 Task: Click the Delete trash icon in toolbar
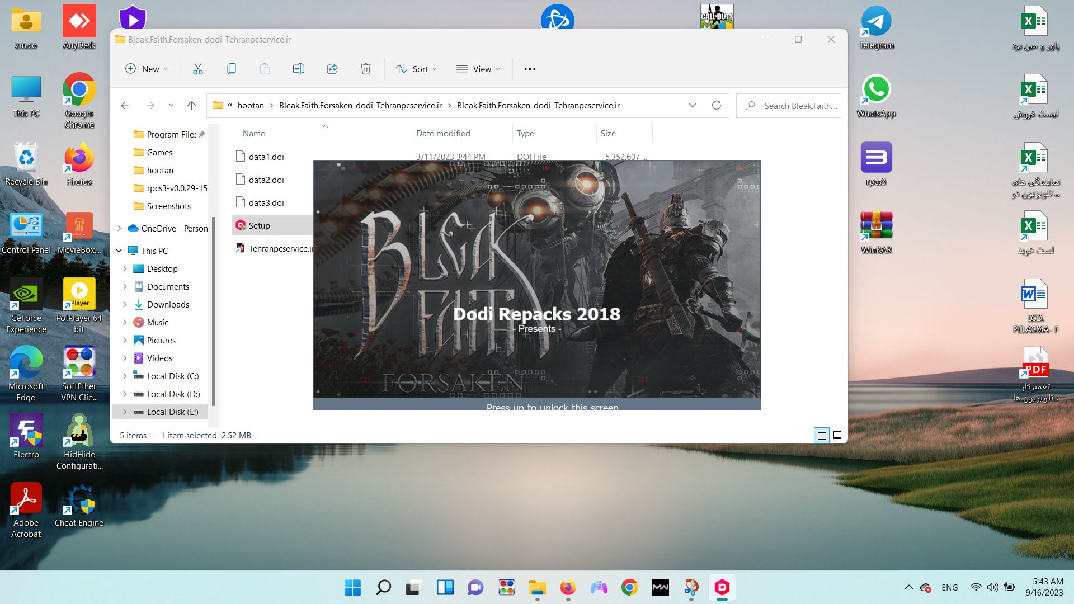[x=366, y=69]
